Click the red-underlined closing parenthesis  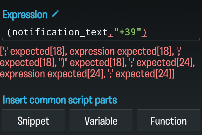tap(144, 32)
